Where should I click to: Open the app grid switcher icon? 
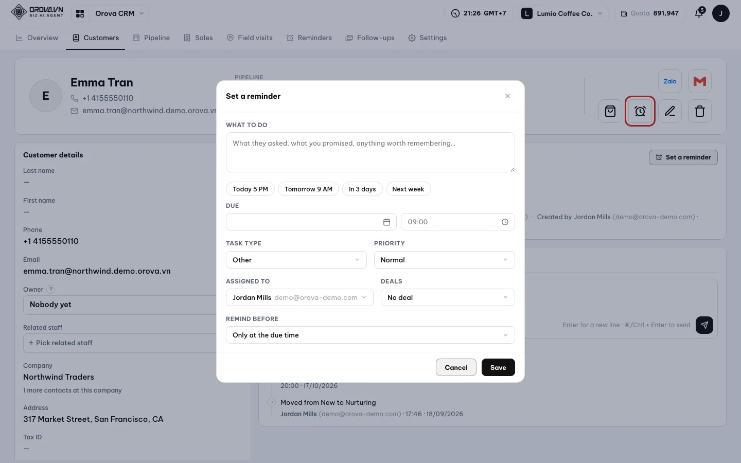(80, 13)
